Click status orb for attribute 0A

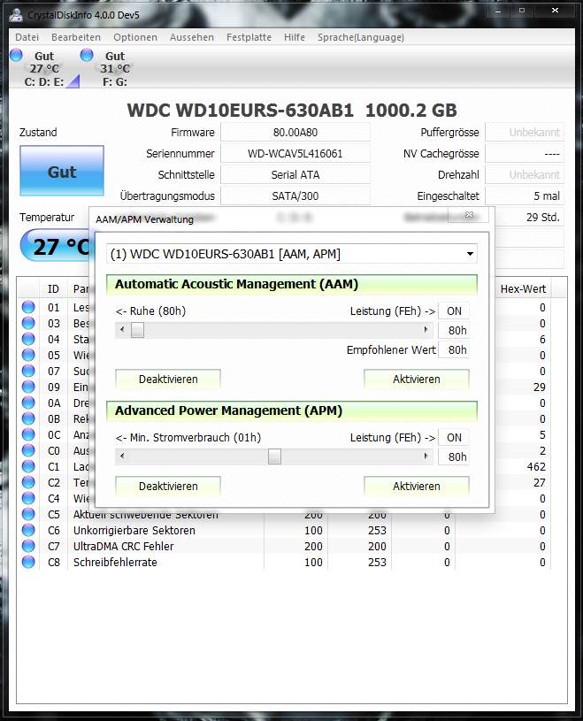pos(28,403)
